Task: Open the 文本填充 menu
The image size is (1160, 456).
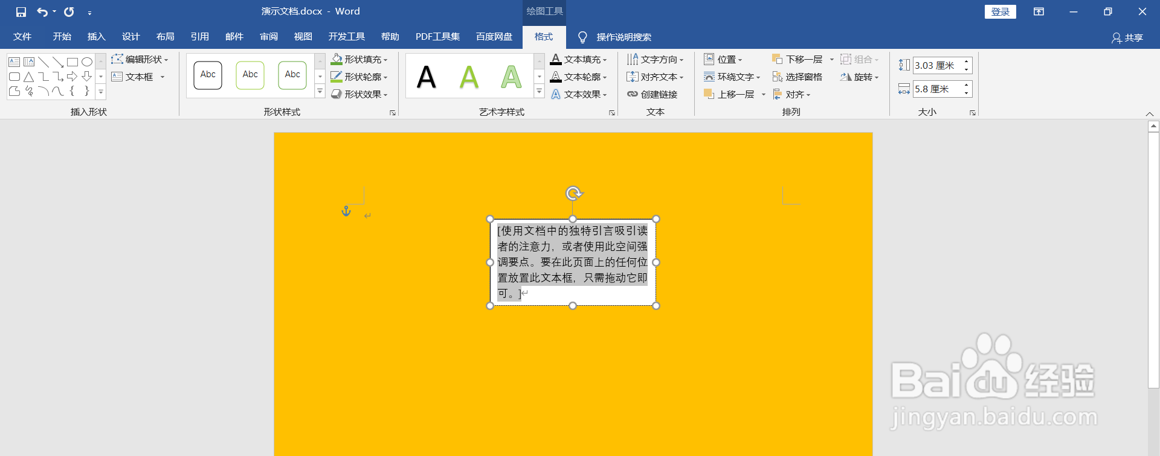Action: (579, 59)
